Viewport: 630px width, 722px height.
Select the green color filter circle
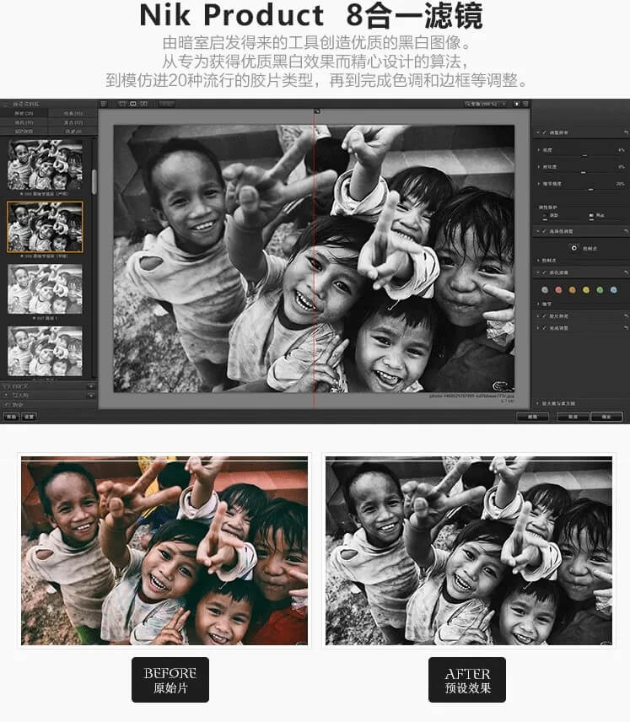600,289
